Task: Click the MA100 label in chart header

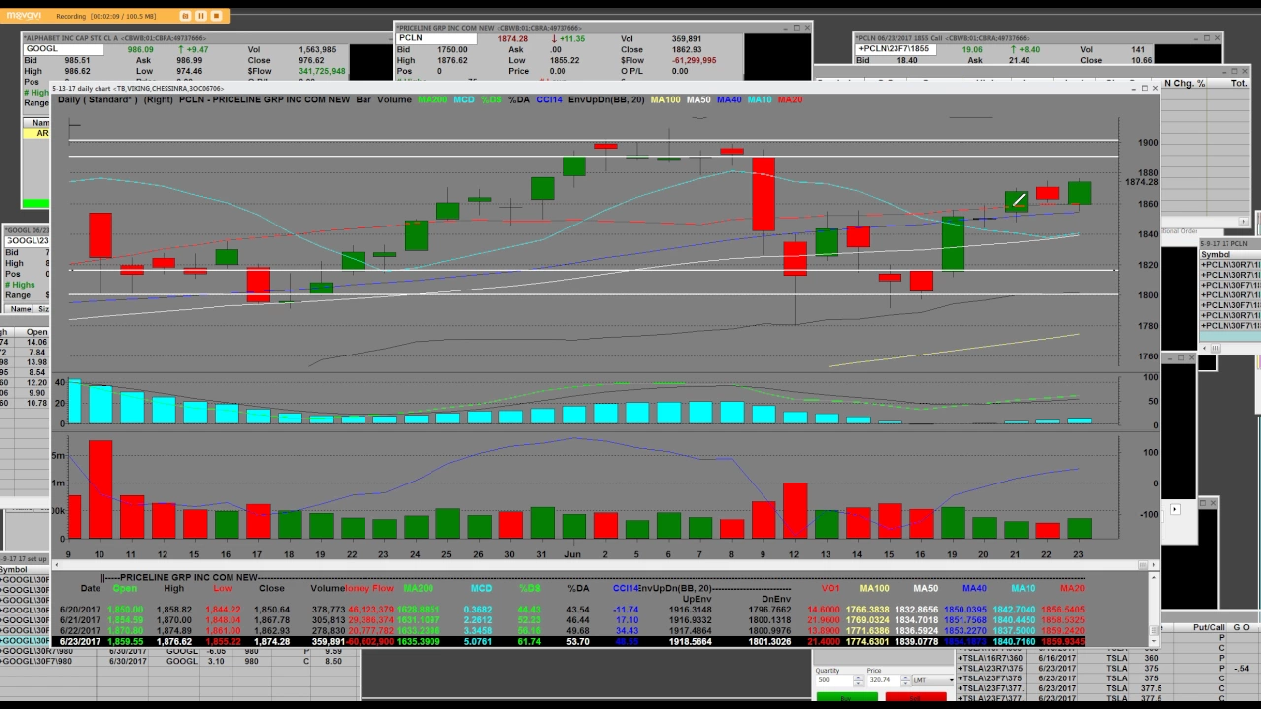Action: pyautogui.click(x=665, y=99)
